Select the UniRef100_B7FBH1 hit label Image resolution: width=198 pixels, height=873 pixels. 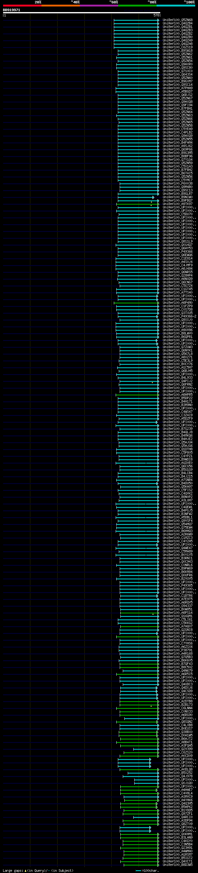[x=178, y=109]
